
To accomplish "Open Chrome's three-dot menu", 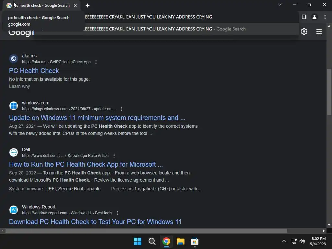I will pos(325,17).
